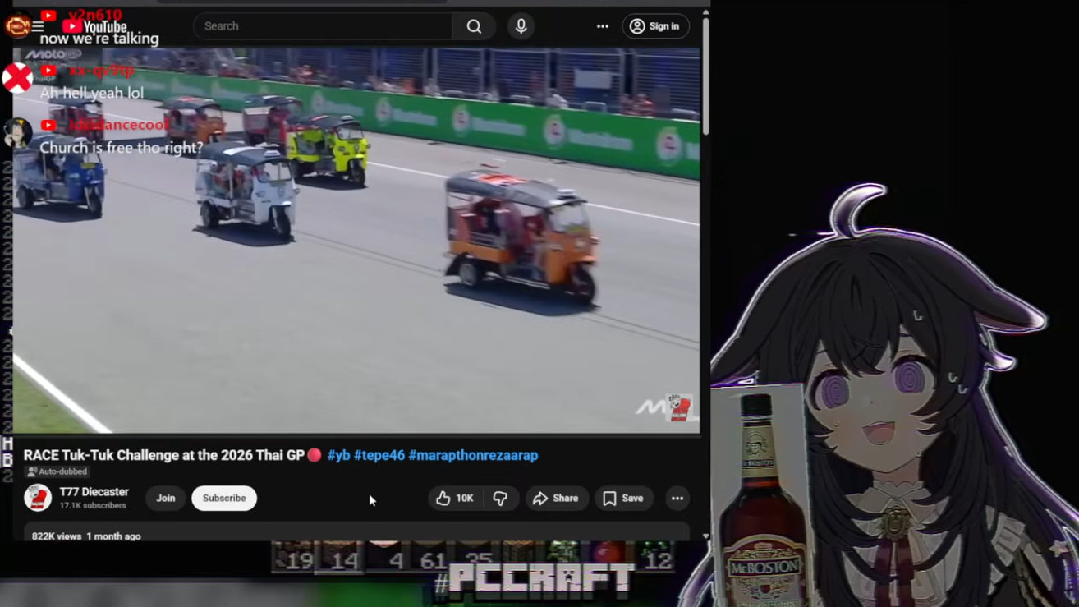The width and height of the screenshot is (1079, 607).
Task: Click the tuk-tuk race video player
Action: click(x=356, y=240)
